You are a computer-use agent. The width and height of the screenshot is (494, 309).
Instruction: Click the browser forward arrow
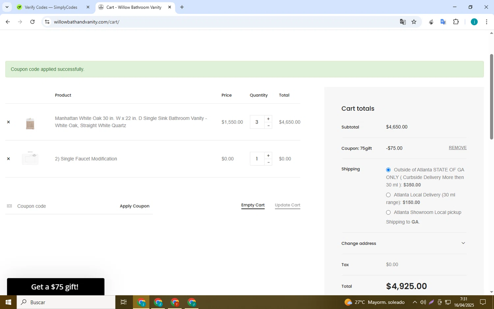point(20,22)
